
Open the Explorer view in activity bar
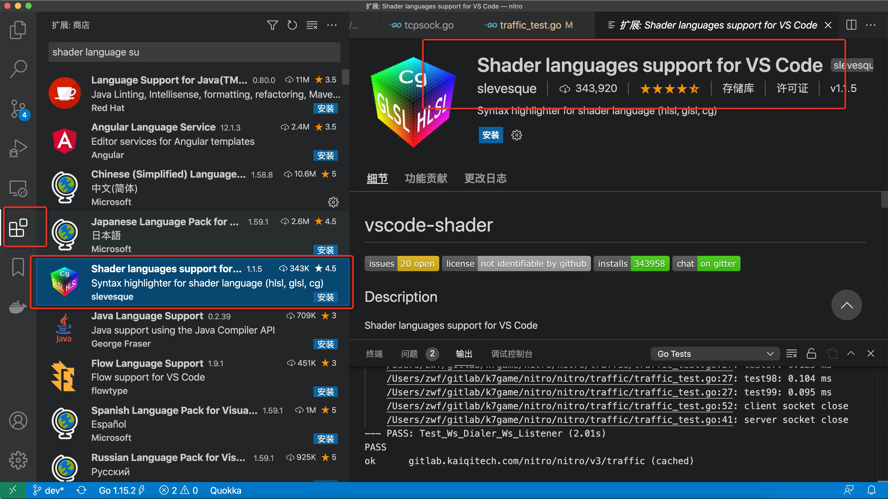point(18,30)
